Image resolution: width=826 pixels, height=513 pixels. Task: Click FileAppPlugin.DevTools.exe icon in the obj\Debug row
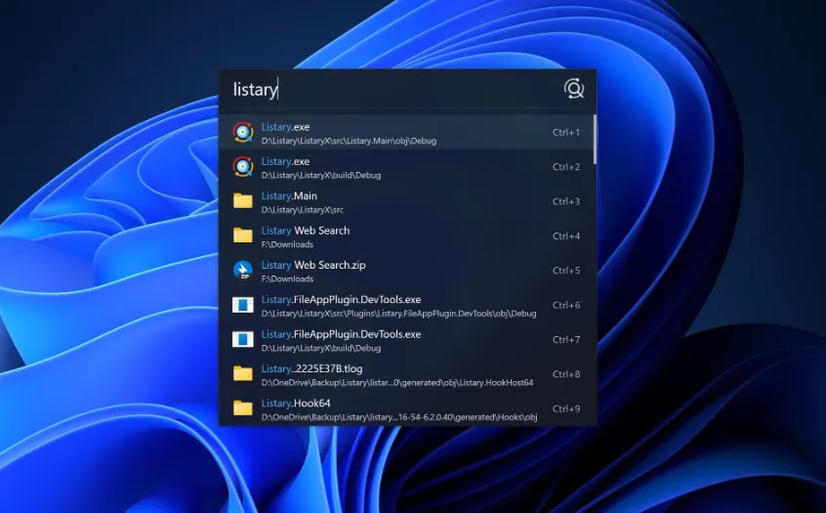pos(243,305)
